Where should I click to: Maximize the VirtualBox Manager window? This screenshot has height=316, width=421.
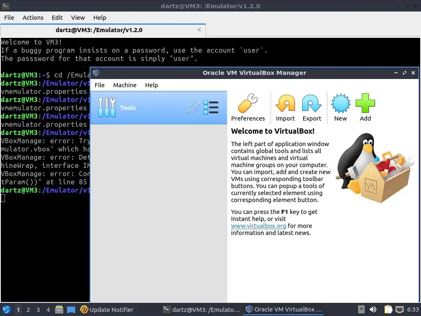(x=405, y=73)
